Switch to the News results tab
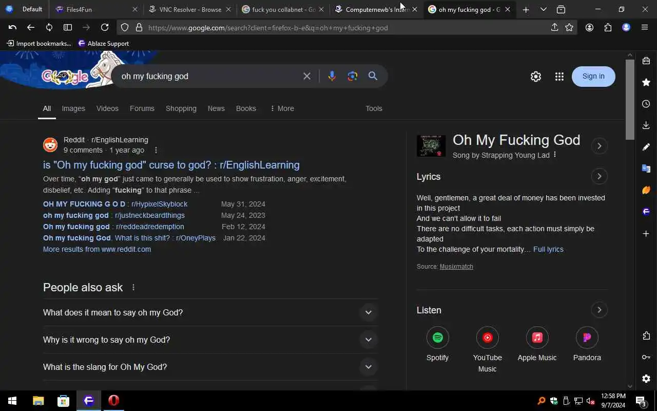The height and width of the screenshot is (411, 657). click(216, 108)
